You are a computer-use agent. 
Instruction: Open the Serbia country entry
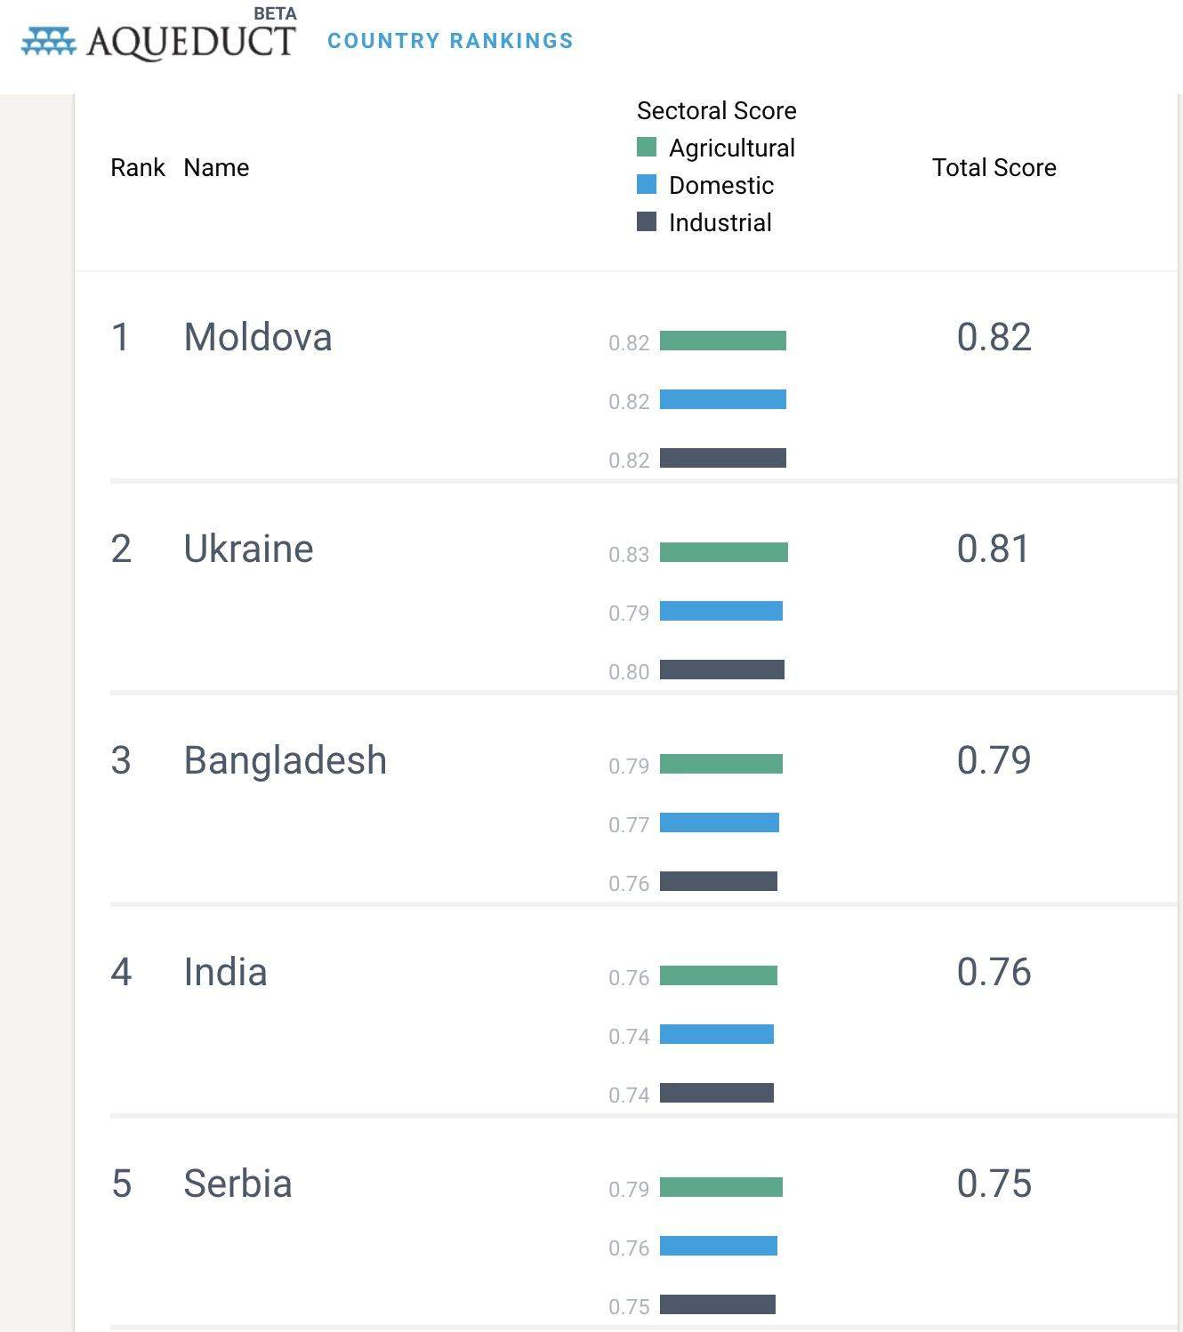pos(237,1184)
